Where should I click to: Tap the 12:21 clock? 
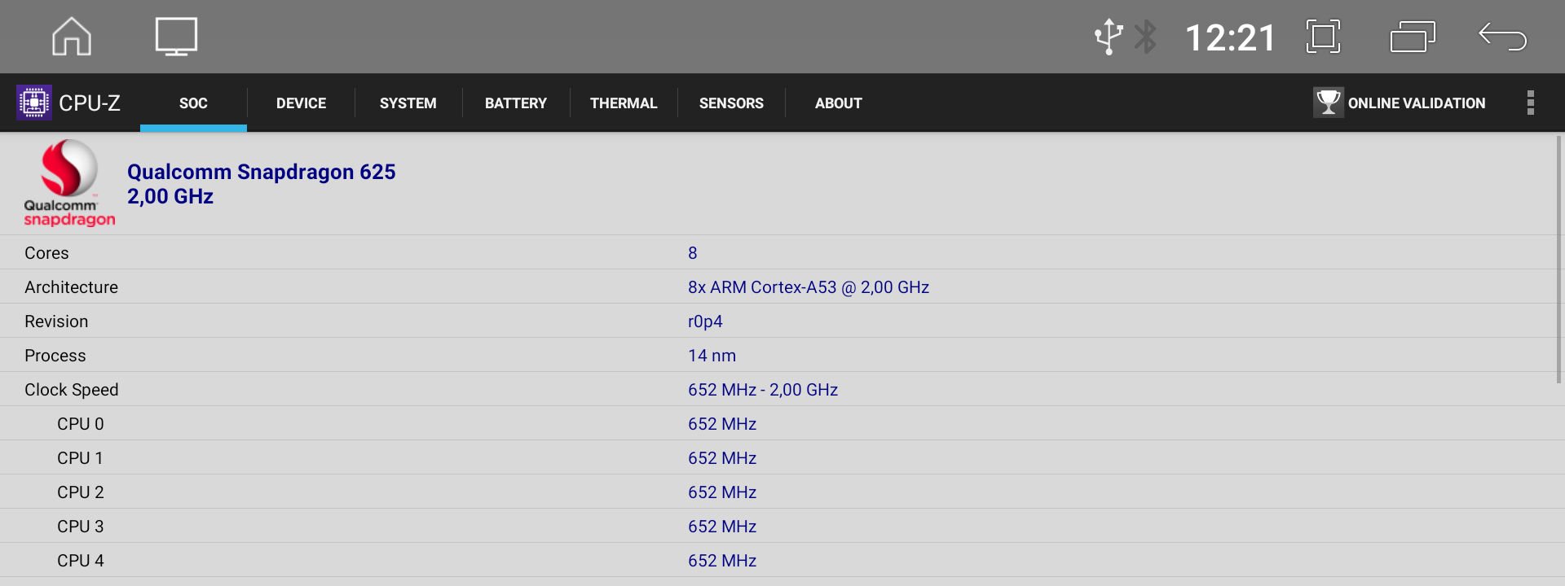pyautogui.click(x=1230, y=37)
